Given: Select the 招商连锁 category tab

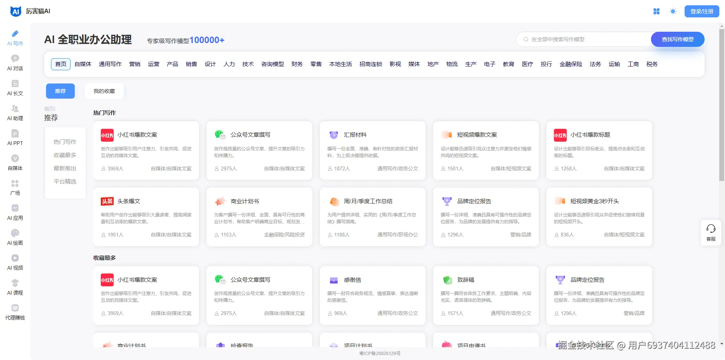Looking at the screenshot, I should [x=371, y=64].
